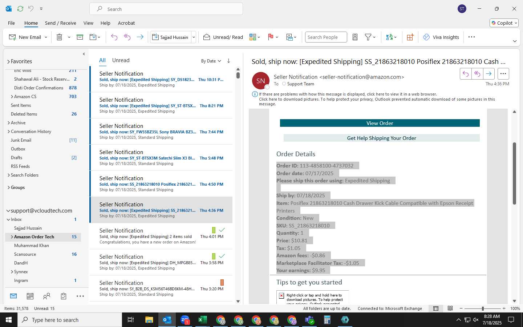Toggle completed checkmark on Thu 4:01 PM email
Viewport: 523px width, 327px height.
[x=222, y=230]
